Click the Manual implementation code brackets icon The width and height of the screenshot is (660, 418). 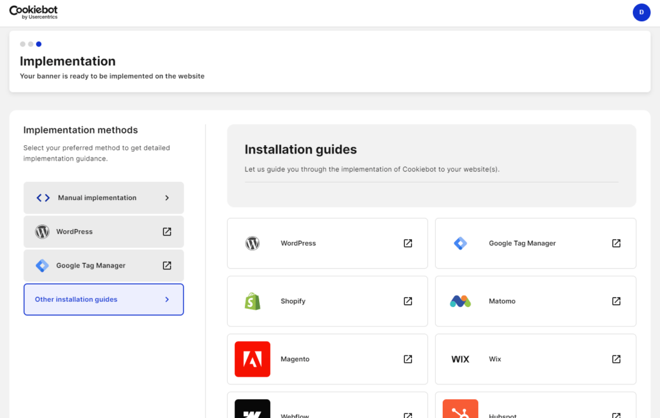pyautogui.click(x=43, y=197)
